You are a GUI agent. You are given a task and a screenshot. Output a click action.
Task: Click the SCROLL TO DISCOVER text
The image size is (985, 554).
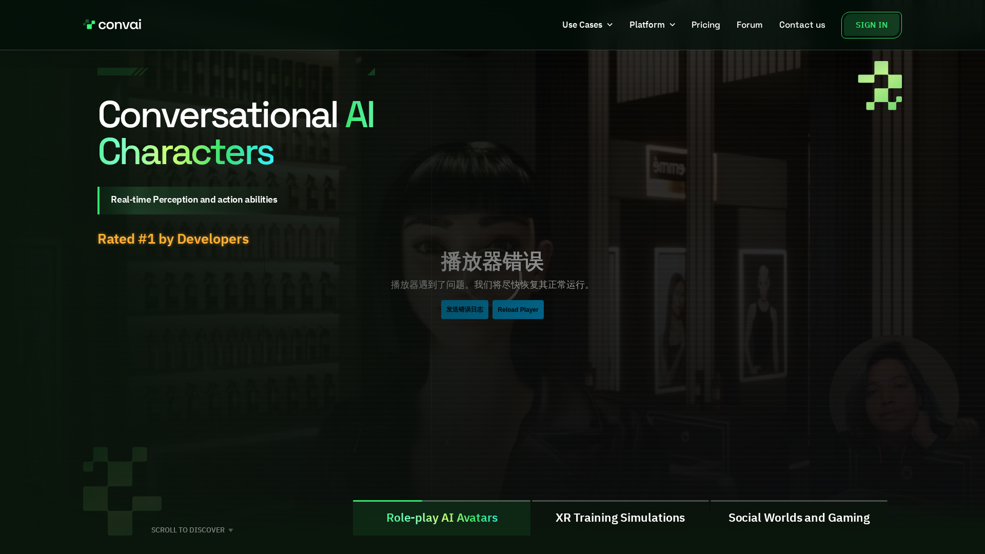(188, 530)
